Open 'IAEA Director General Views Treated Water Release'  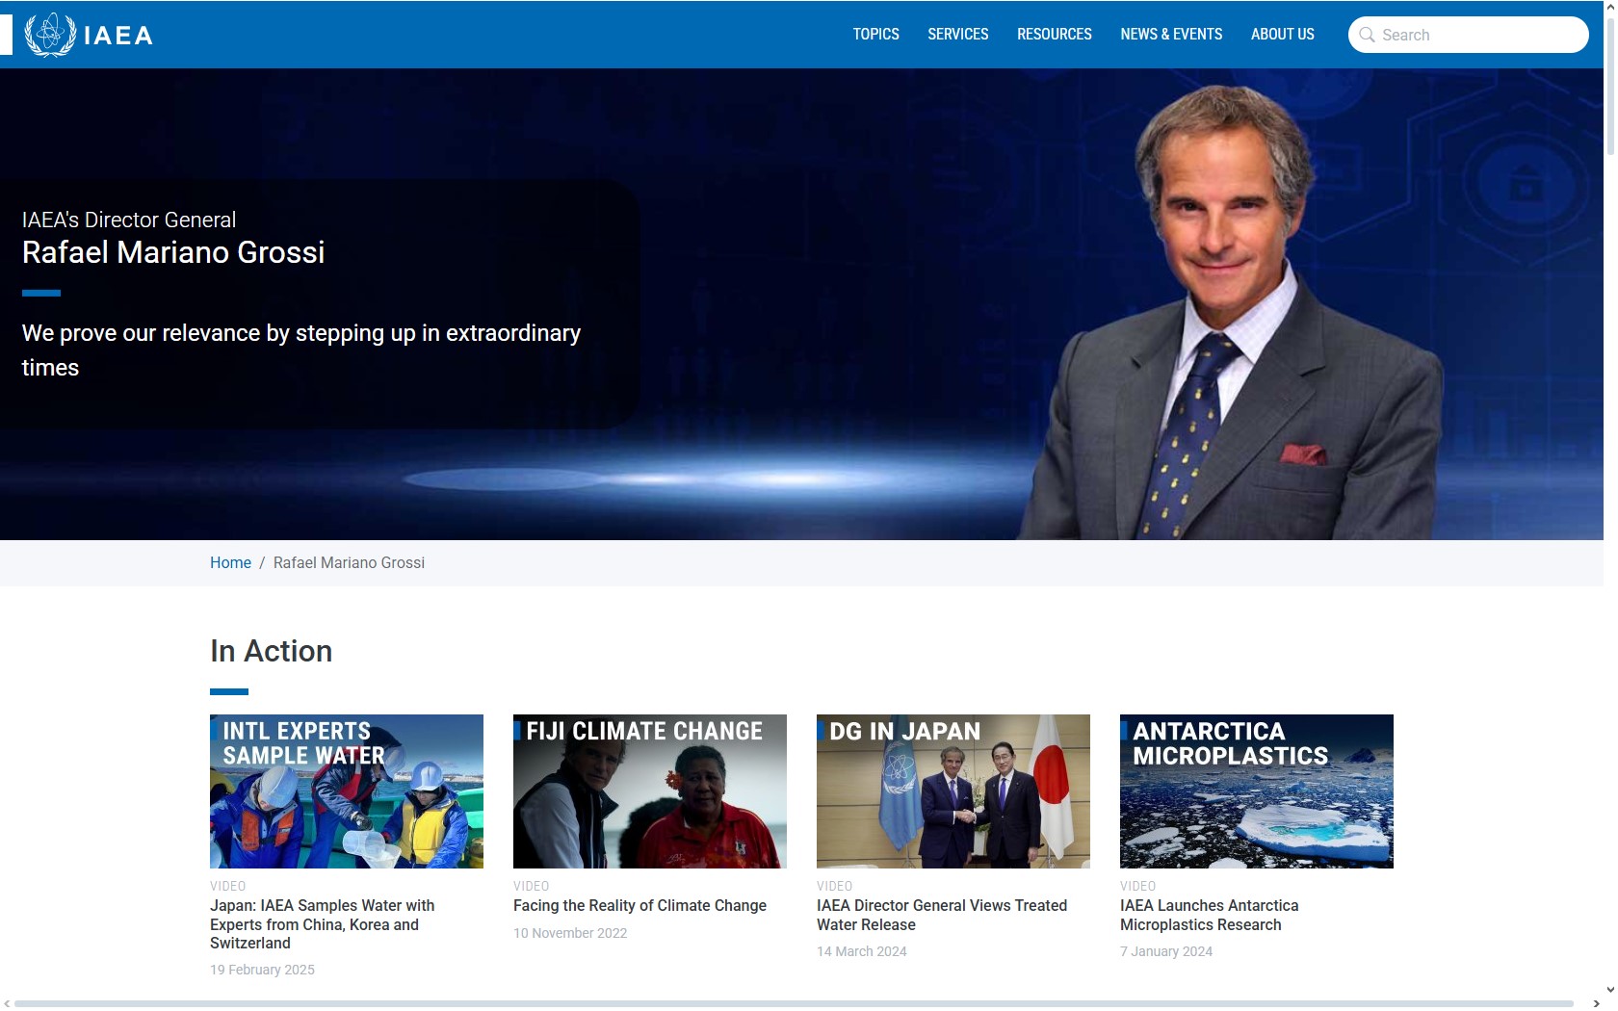(941, 915)
